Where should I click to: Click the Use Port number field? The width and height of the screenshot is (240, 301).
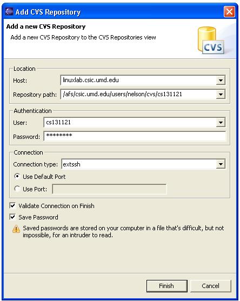click(x=109, y=189)
